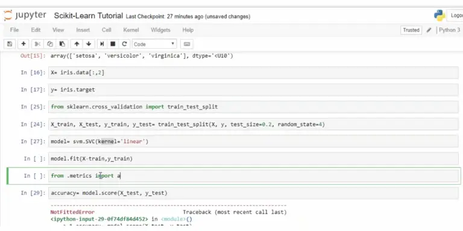Move selected cell up with arrow icon
The width and height of the screenshot is (463, 231).
(77, 44)
